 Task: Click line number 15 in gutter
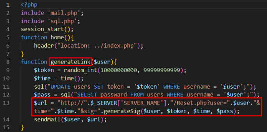click(x=7, y=127)
